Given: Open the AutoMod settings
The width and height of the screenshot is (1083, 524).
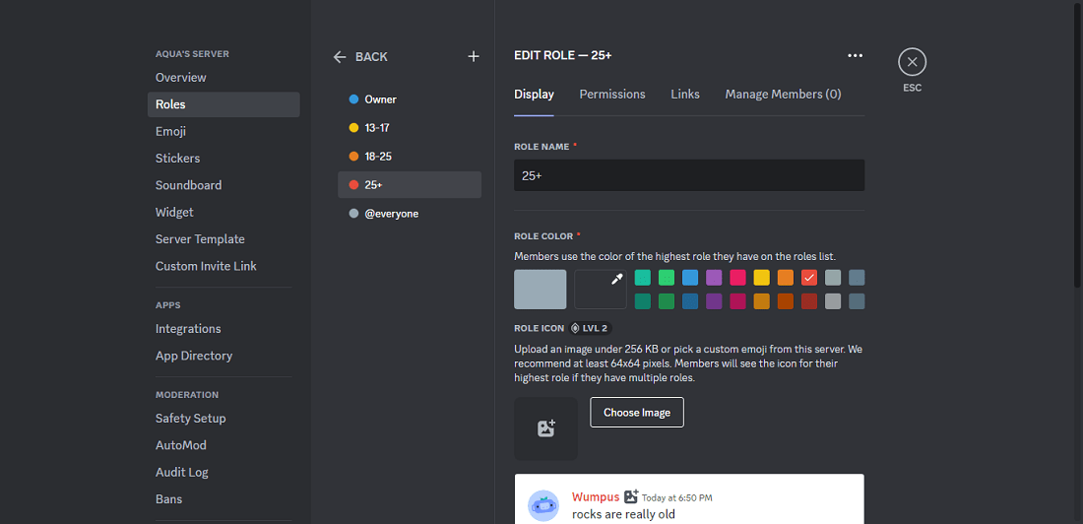Looking at the screenshot, I should point(223,445).
